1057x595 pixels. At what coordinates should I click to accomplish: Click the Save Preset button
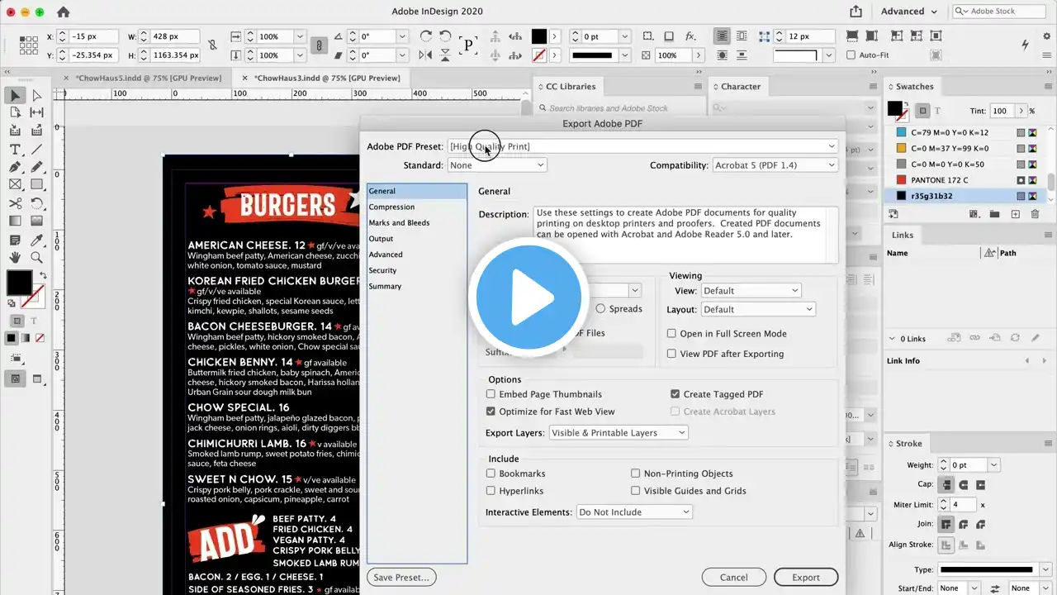(402, 578)
